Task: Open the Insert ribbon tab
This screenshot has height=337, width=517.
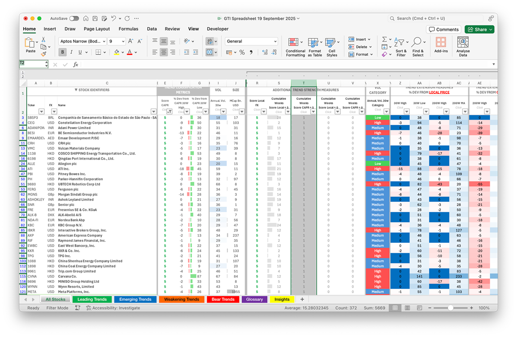Action: click(x=50, y=29)
